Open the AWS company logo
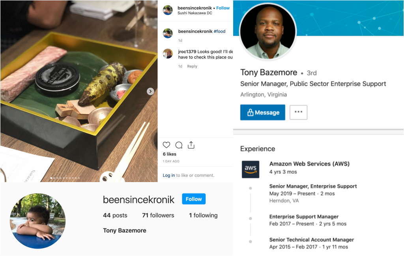This screenshot has height=256, width=404. click(x=251, y=169)
